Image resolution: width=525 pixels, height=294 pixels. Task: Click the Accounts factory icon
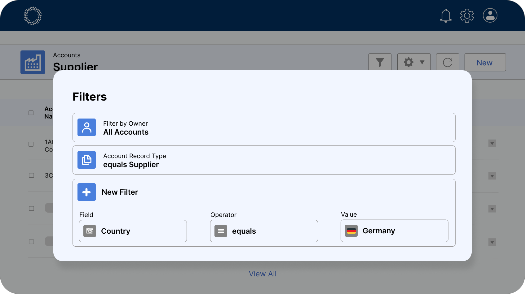coord(33,62)
